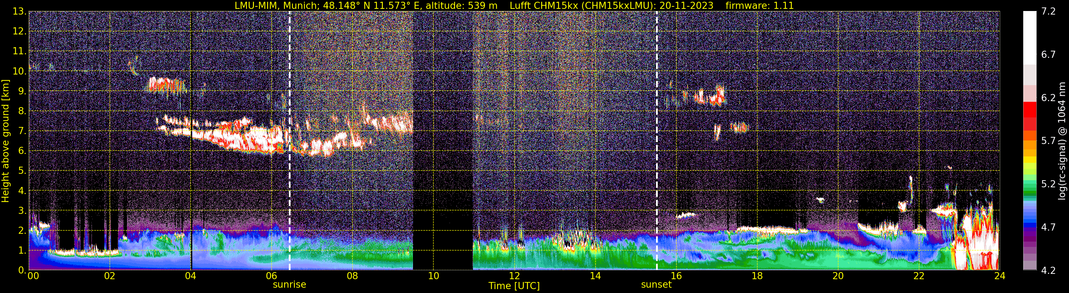Click the 'sunrise' label below the axis
Screen dimensions: 1069x293
[289, 285]
